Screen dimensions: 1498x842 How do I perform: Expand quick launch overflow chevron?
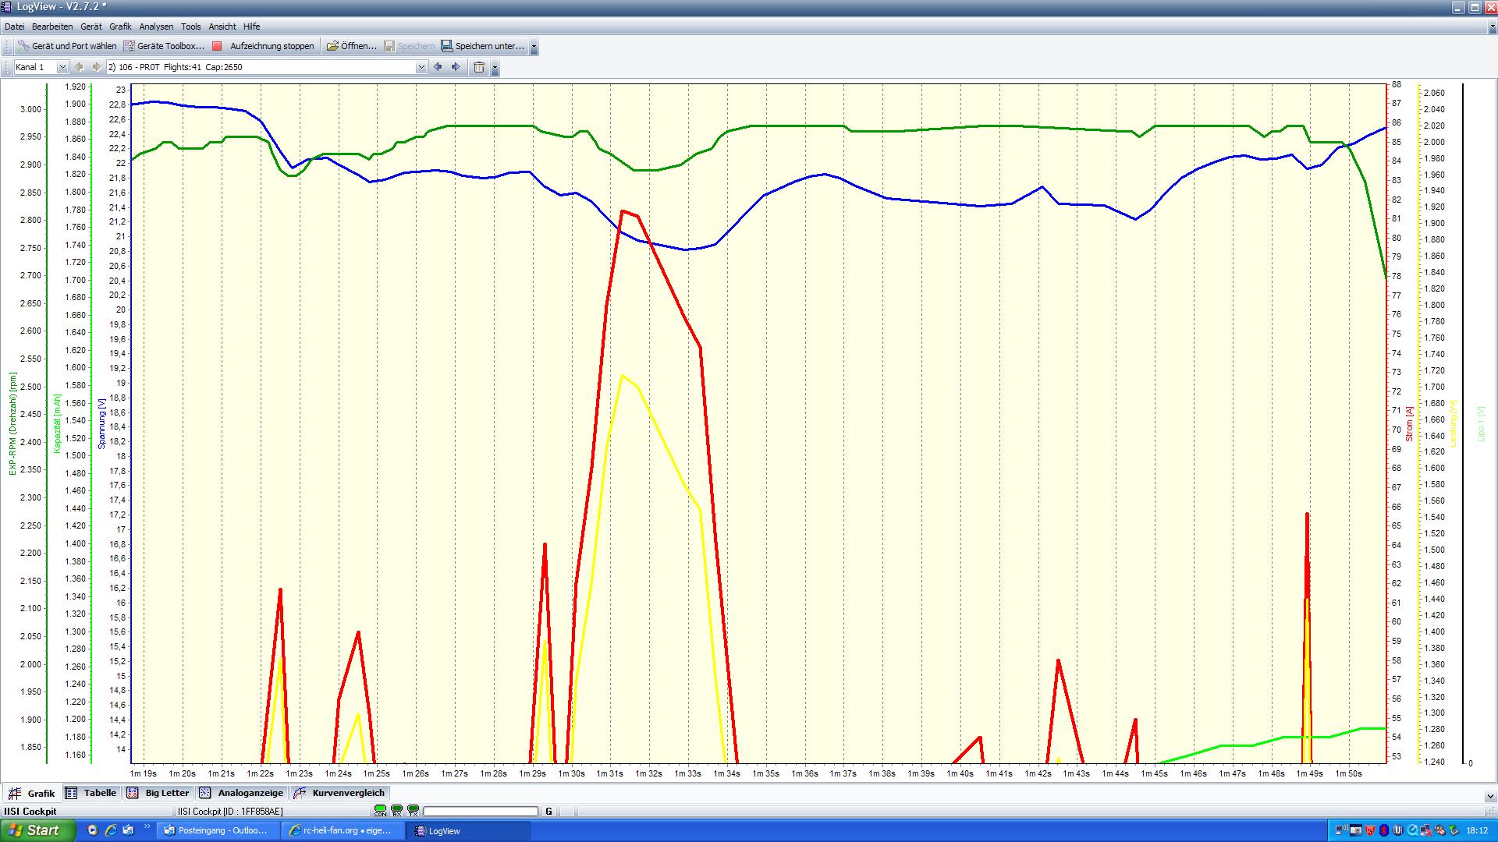[146, 827]
